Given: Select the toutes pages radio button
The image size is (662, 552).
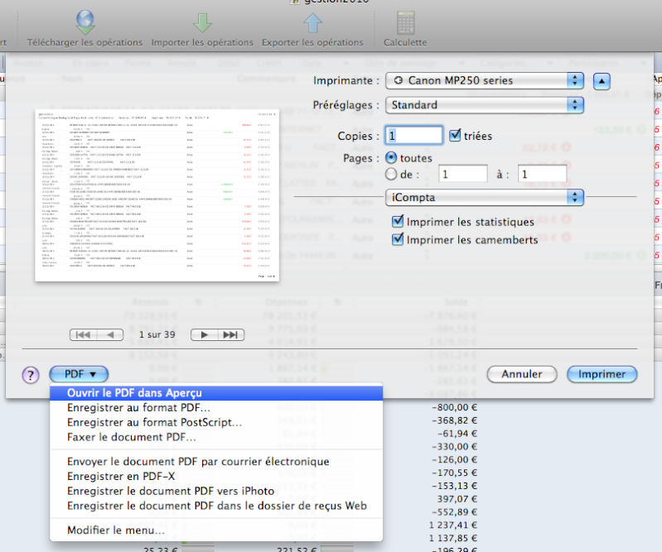Looking at the screenshot, I should coord(391,158).
